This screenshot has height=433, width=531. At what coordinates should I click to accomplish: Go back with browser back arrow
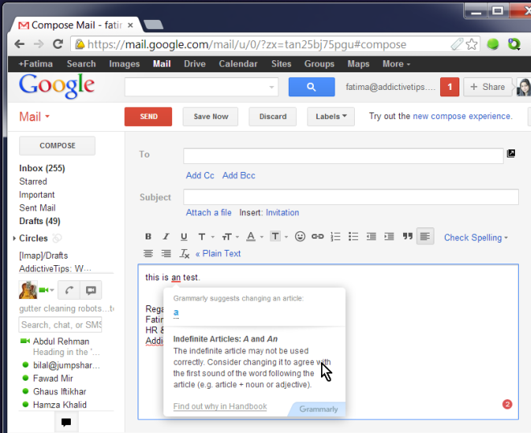tap(19, 44)
